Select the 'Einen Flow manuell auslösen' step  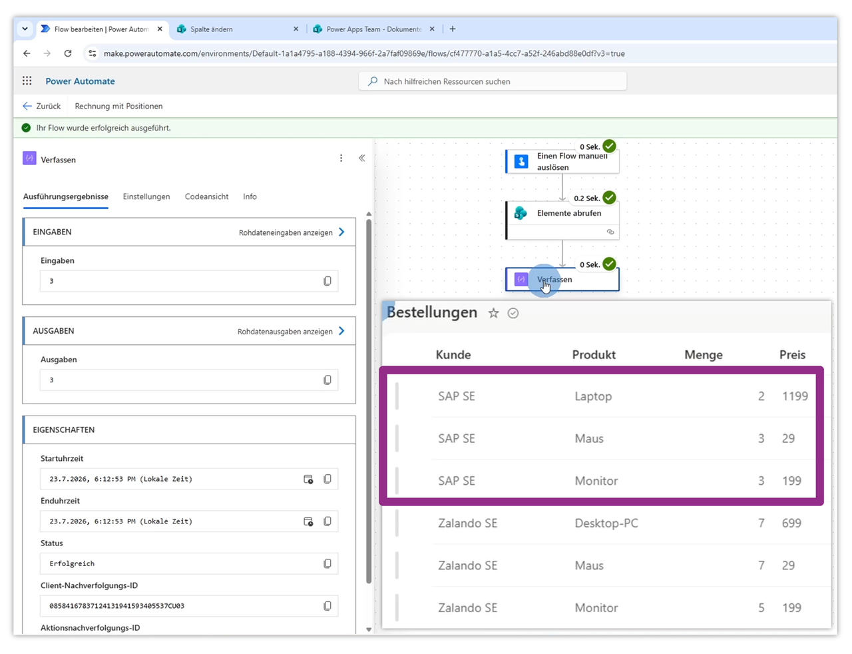click(x=562, y=161)
